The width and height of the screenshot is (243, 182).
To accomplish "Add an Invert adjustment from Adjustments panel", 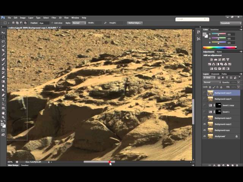I will pos(211,69).
